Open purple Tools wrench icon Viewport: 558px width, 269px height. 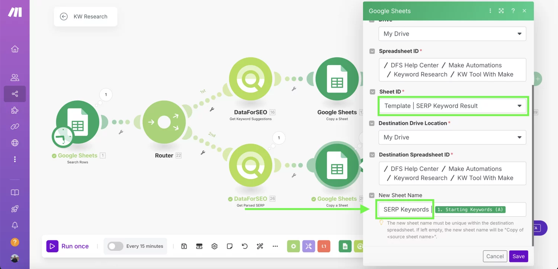(309, 246)
